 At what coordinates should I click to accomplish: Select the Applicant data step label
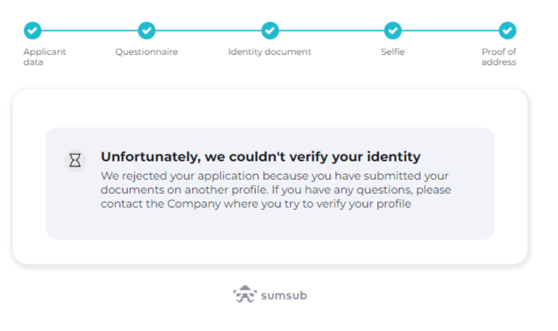pos(45,57)
